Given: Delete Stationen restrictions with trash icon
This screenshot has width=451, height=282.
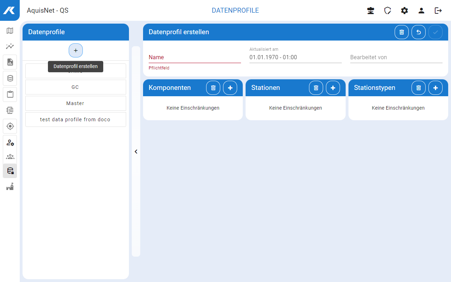Looking at the screenshot, I should pos(316,88).
